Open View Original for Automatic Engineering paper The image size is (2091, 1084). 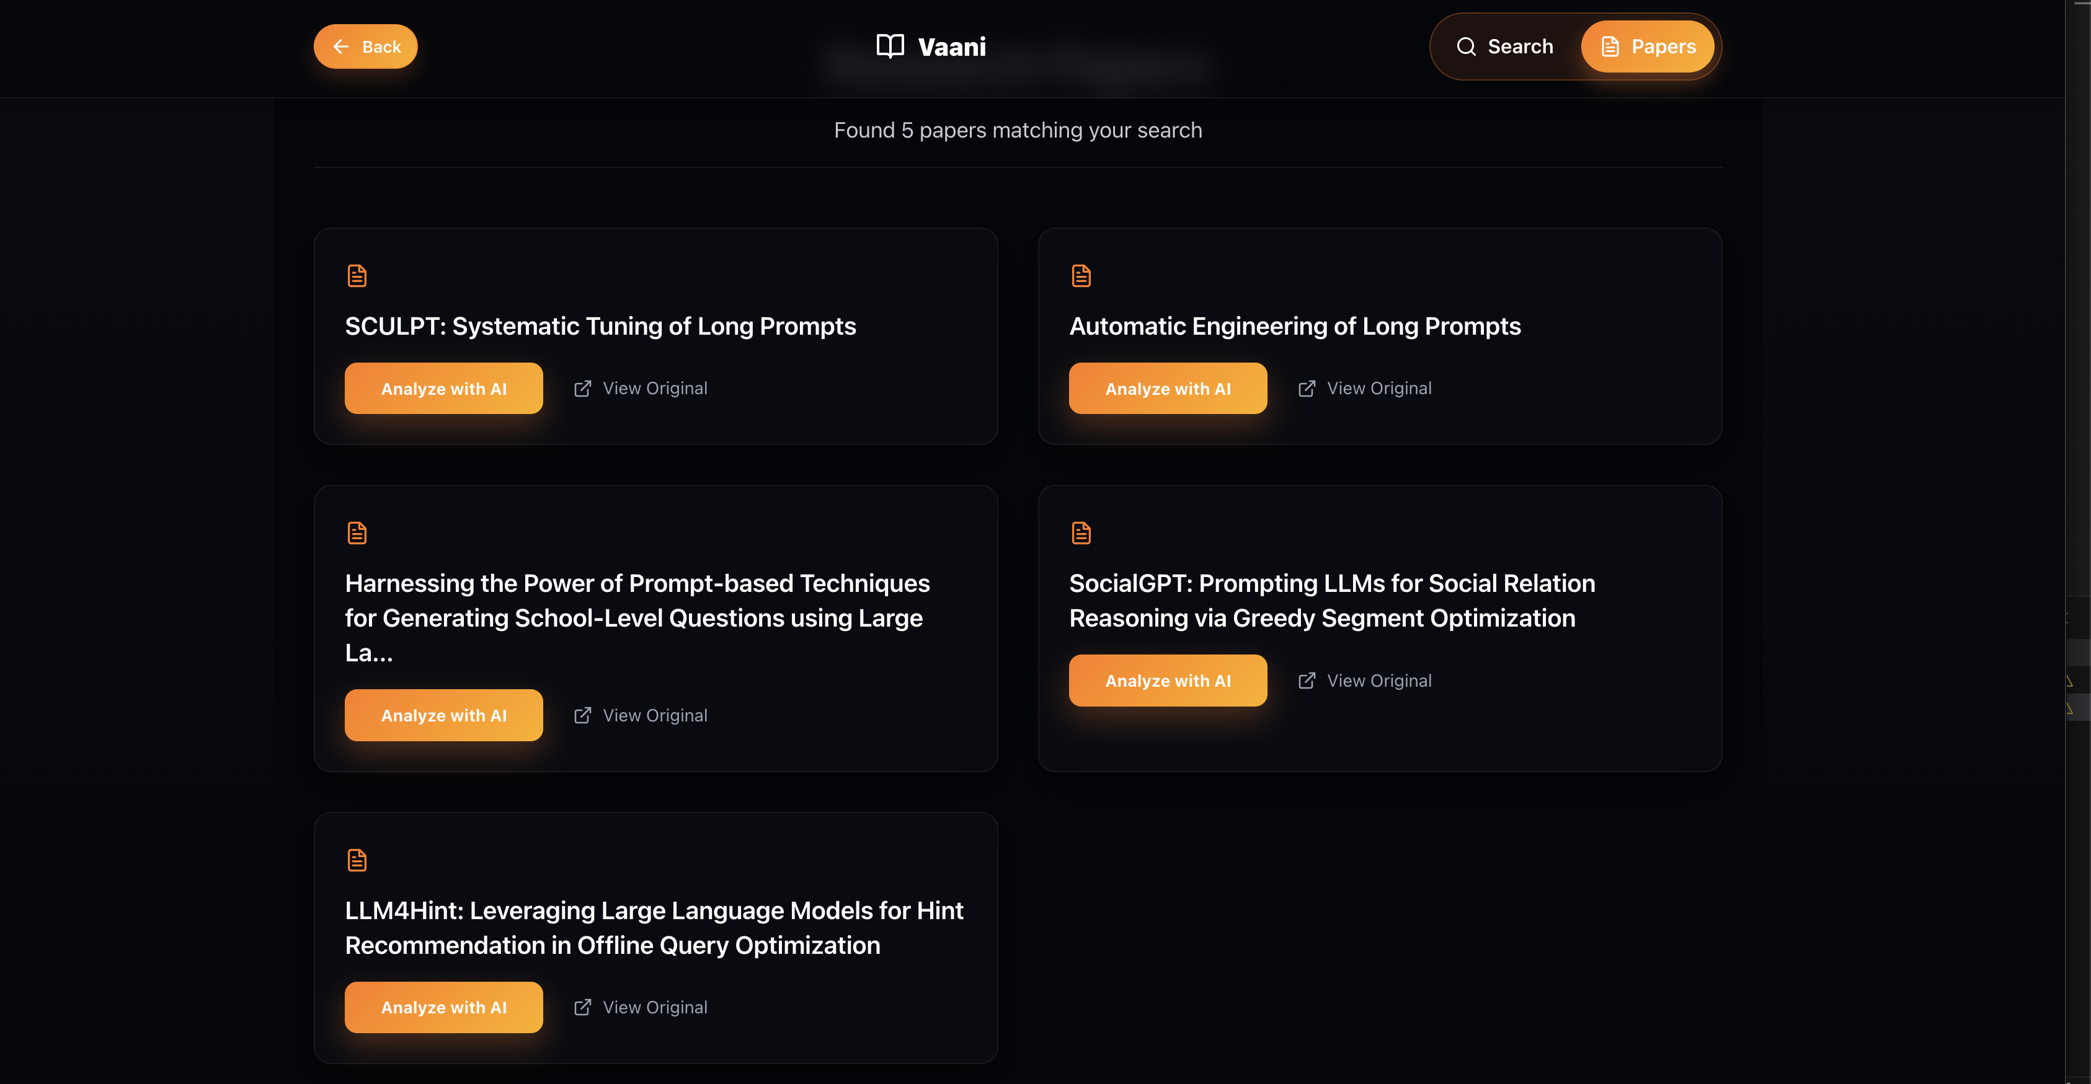click(x=1378, y=389)
